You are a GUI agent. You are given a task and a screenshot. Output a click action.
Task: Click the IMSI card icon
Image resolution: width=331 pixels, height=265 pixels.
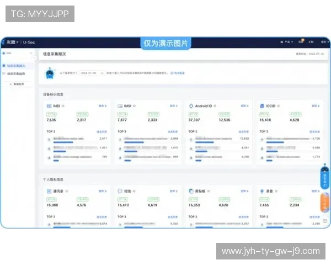pyautogui.click(x=120, y=106)
